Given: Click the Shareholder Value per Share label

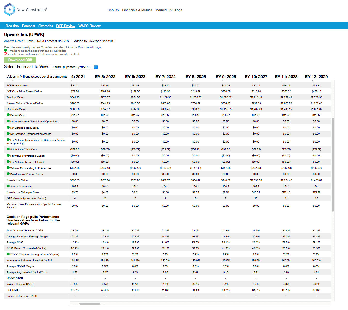Looking at the screenshot, I should (23, 192).
